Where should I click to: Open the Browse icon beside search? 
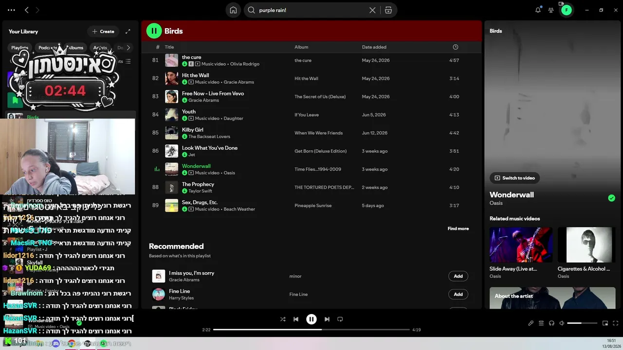pyautogui.click(x=388, y=10)
